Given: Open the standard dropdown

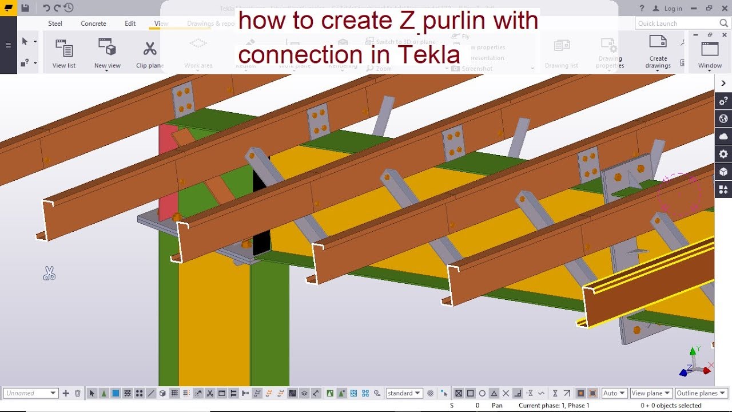Looking at the screenshot, I should 404,393.
